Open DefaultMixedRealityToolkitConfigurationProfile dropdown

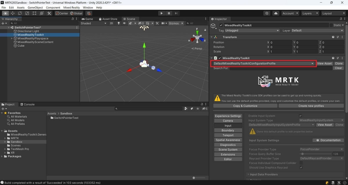(x=264, y=64)
